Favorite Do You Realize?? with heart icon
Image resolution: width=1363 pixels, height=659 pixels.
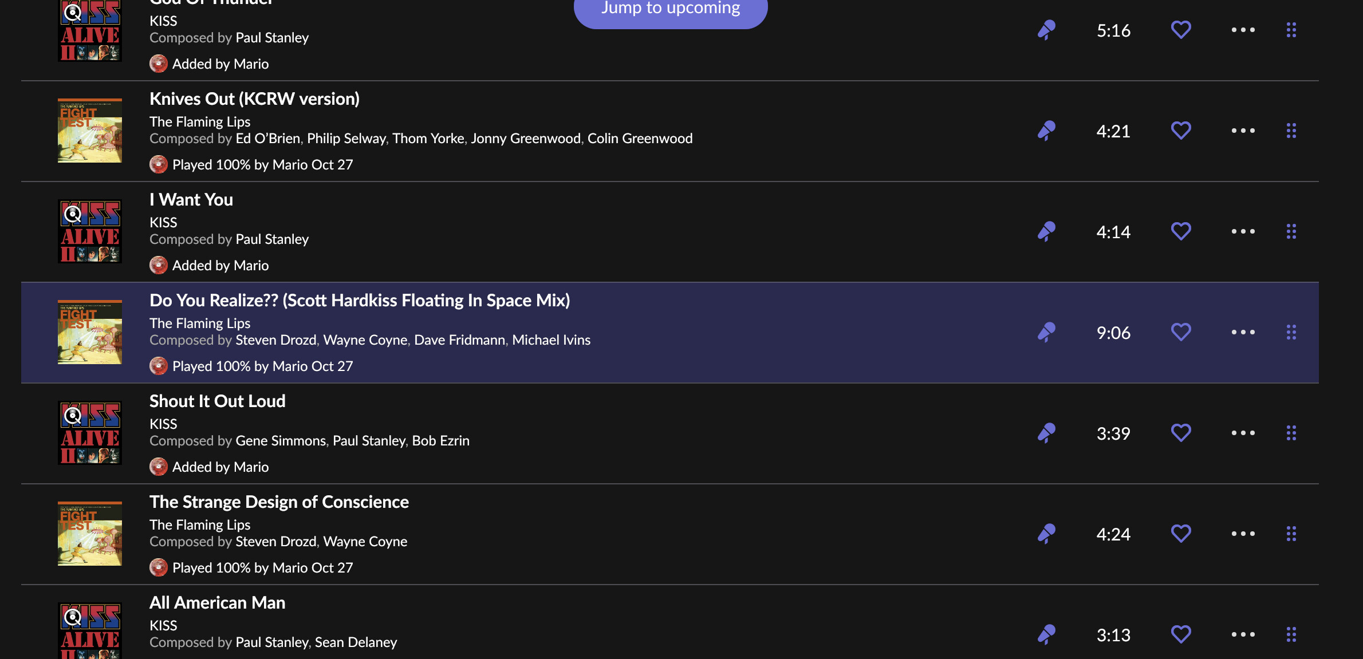tap(1181, 332)
